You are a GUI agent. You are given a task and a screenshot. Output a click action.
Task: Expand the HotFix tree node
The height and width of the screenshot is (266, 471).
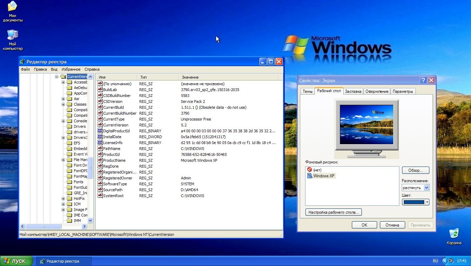[x=63, y=198]
